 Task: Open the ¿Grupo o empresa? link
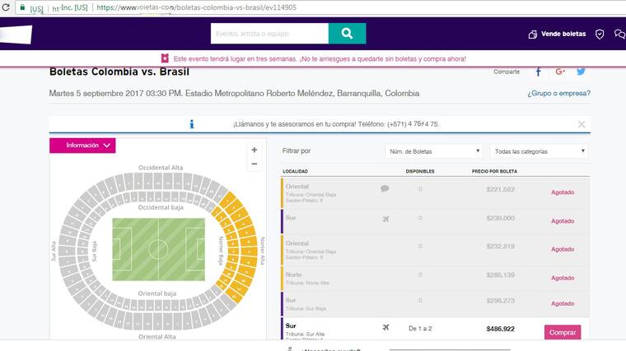558,93
